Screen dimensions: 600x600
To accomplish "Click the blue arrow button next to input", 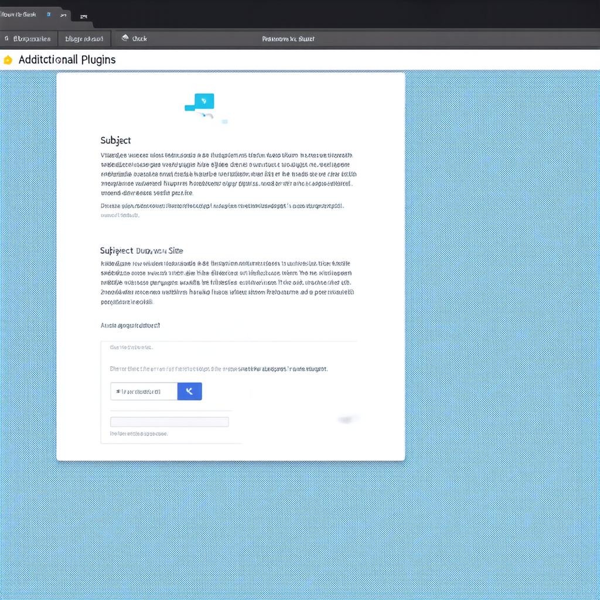I will [x=189, y=391].
